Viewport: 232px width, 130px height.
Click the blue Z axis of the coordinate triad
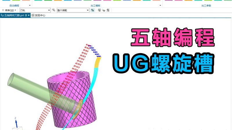[16, 124]
